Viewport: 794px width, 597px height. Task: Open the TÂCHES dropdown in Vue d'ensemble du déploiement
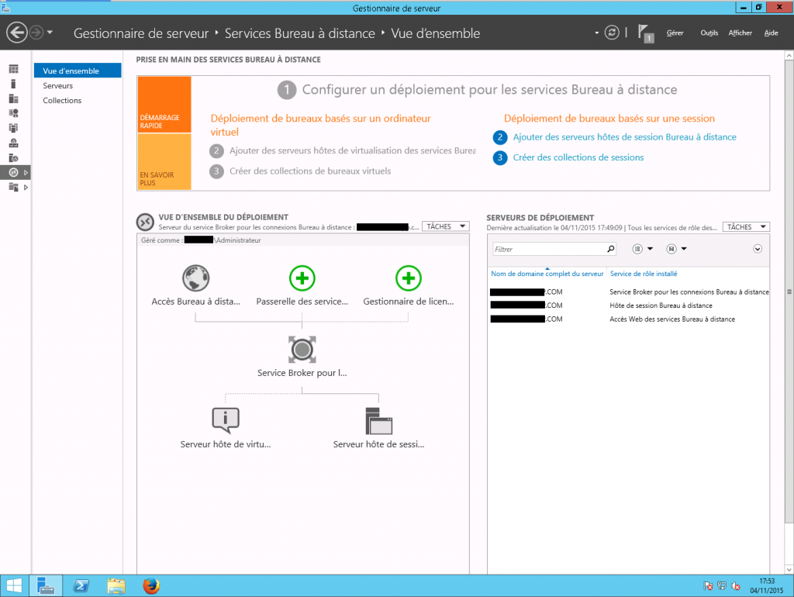[445, 226]
